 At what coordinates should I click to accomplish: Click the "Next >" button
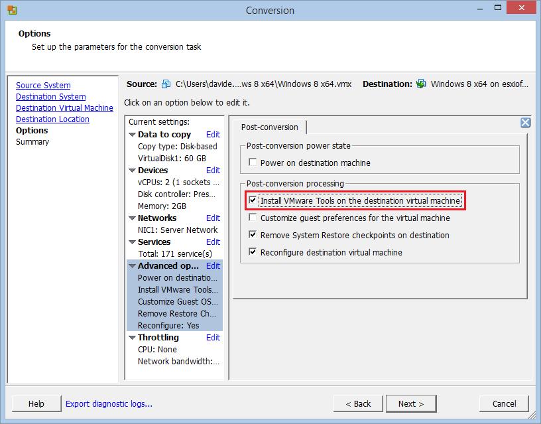click(x=410, y=403)
